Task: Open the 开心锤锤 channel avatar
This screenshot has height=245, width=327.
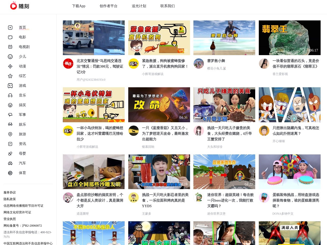Action: point(264,131)
